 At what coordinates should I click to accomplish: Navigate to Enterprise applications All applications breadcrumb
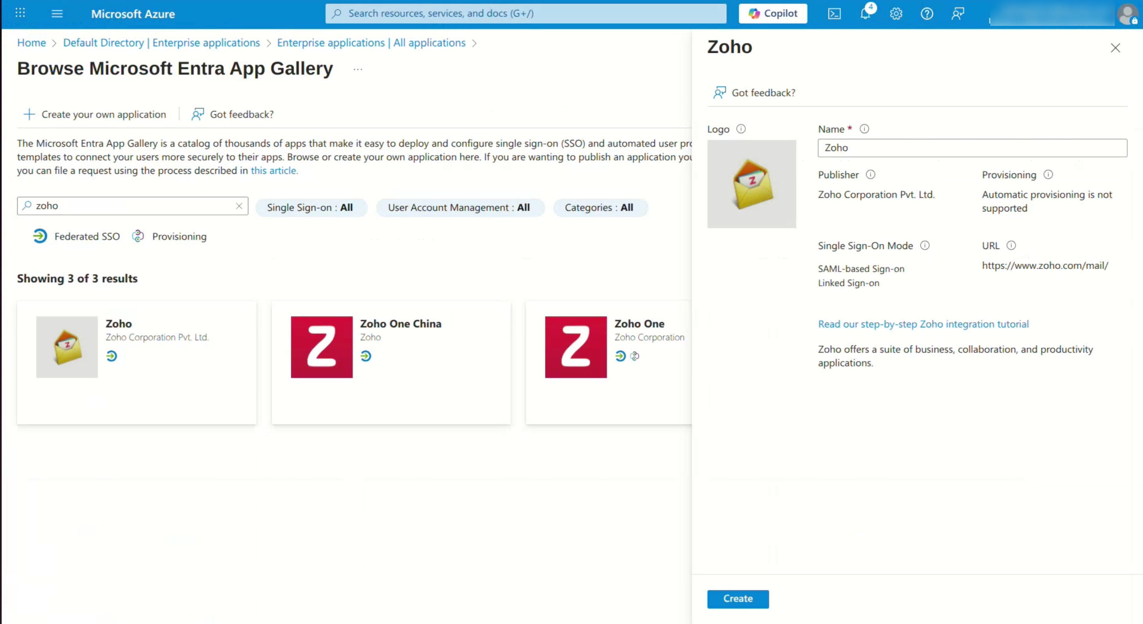[371, 43]
